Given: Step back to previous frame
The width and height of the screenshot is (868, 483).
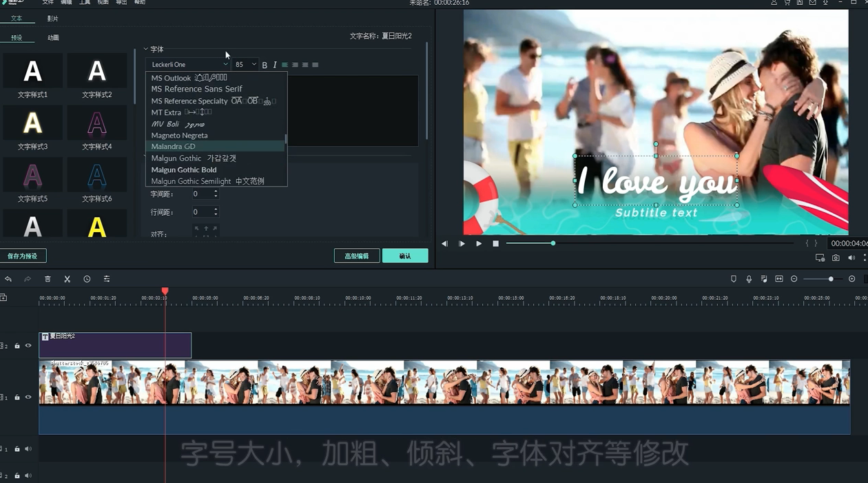Looking at the screenshot, I should tap(444, 244).
